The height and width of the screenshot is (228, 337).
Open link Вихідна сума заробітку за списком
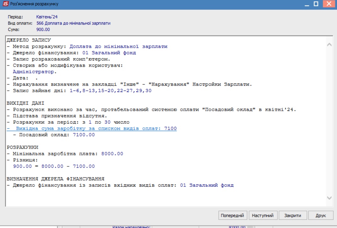pyautogui.click(x=92, y=129)
